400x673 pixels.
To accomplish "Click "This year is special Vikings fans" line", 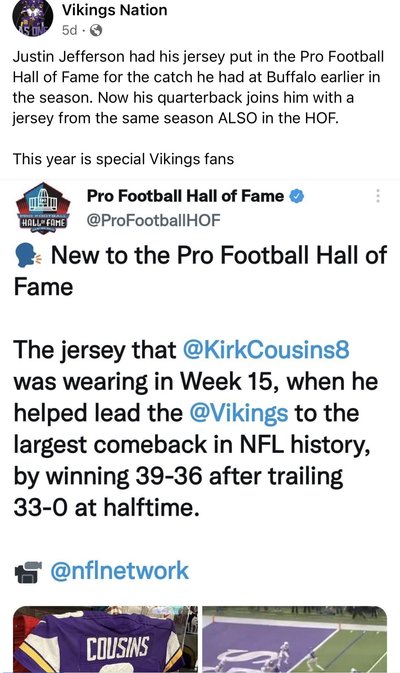I will coord(123,159).
